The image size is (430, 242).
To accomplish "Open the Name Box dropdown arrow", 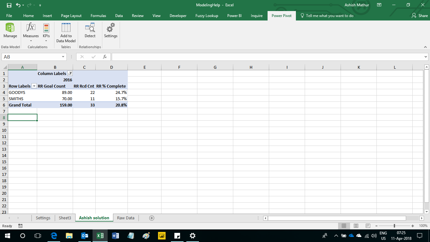I will pos(63,57).
